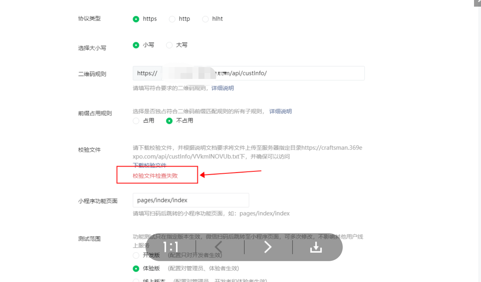
Task: Click the 协议类型 label
Action: [x=89, y=19]
